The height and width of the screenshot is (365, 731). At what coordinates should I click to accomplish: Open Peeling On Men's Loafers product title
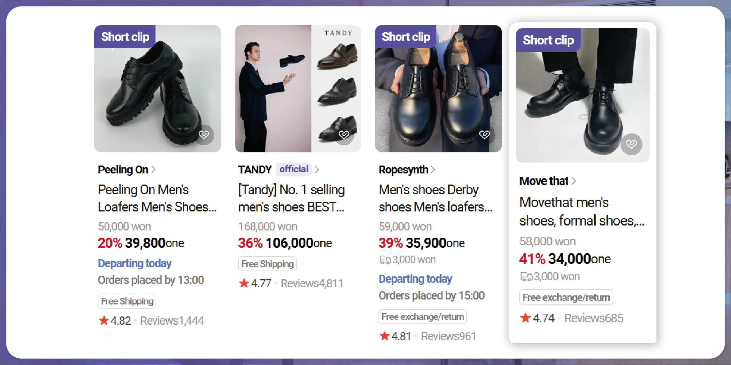coord(157,198)
